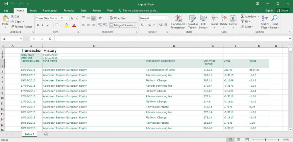Click the Sign in link
This screenshot has width=293, height=142.
coord(269,11)
